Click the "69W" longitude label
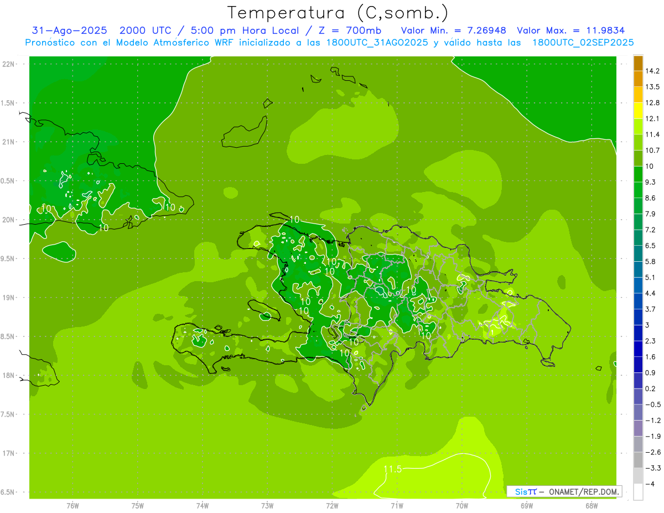Image resolution: width=664 pixels, height=513 pixels. point(527,505)
